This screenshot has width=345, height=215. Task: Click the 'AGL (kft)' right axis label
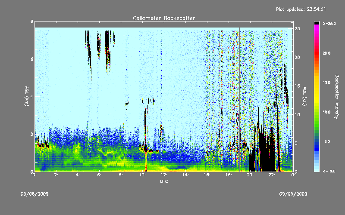click(x=305, y=96)
